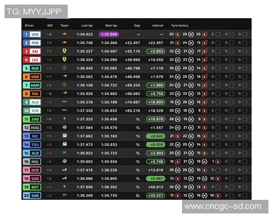Screen dimensions: 273x218
Task: Click PER's gap value +22.457
Action: tap(132, 43)
